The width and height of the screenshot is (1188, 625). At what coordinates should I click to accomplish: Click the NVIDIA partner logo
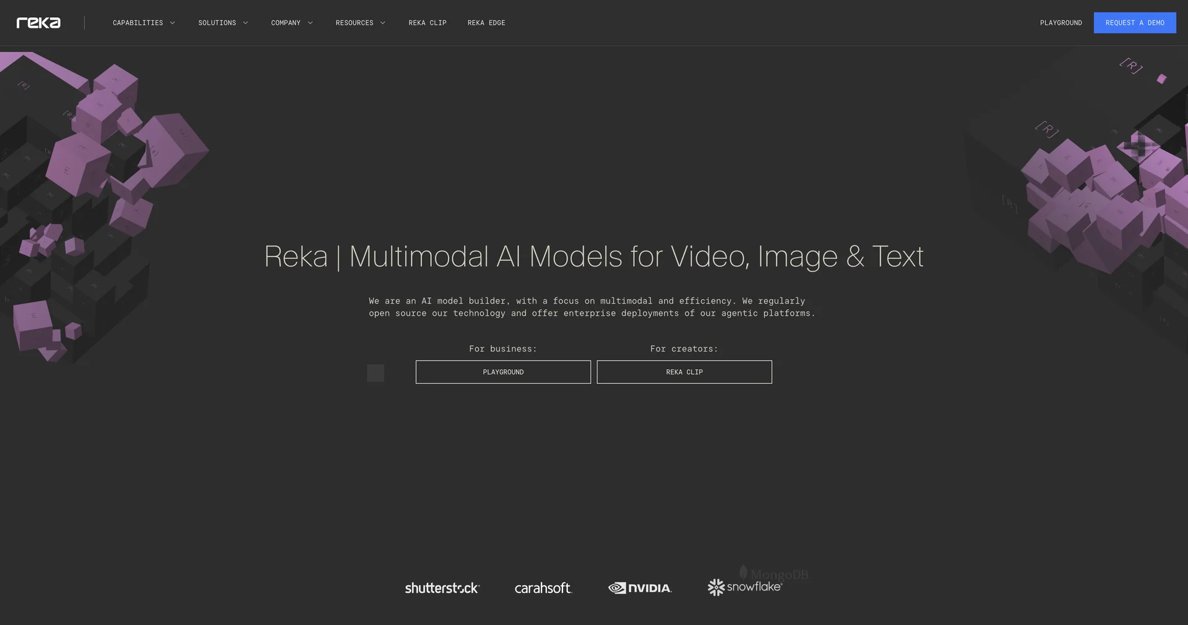640,588
